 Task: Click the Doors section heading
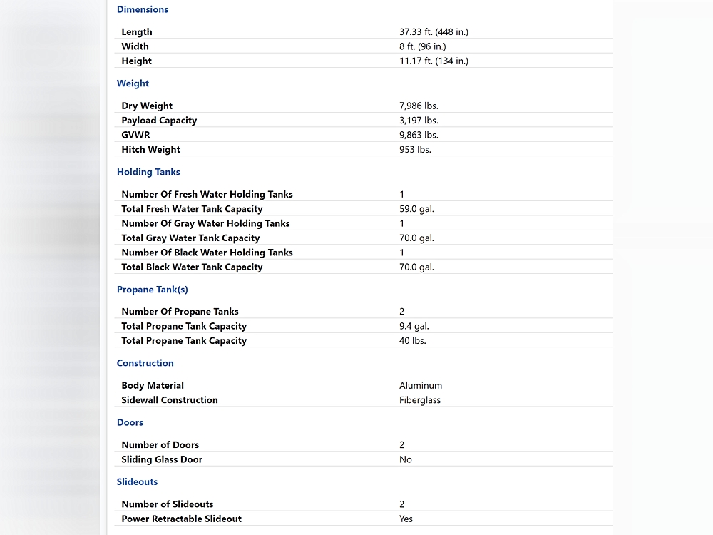pos(130,422)
